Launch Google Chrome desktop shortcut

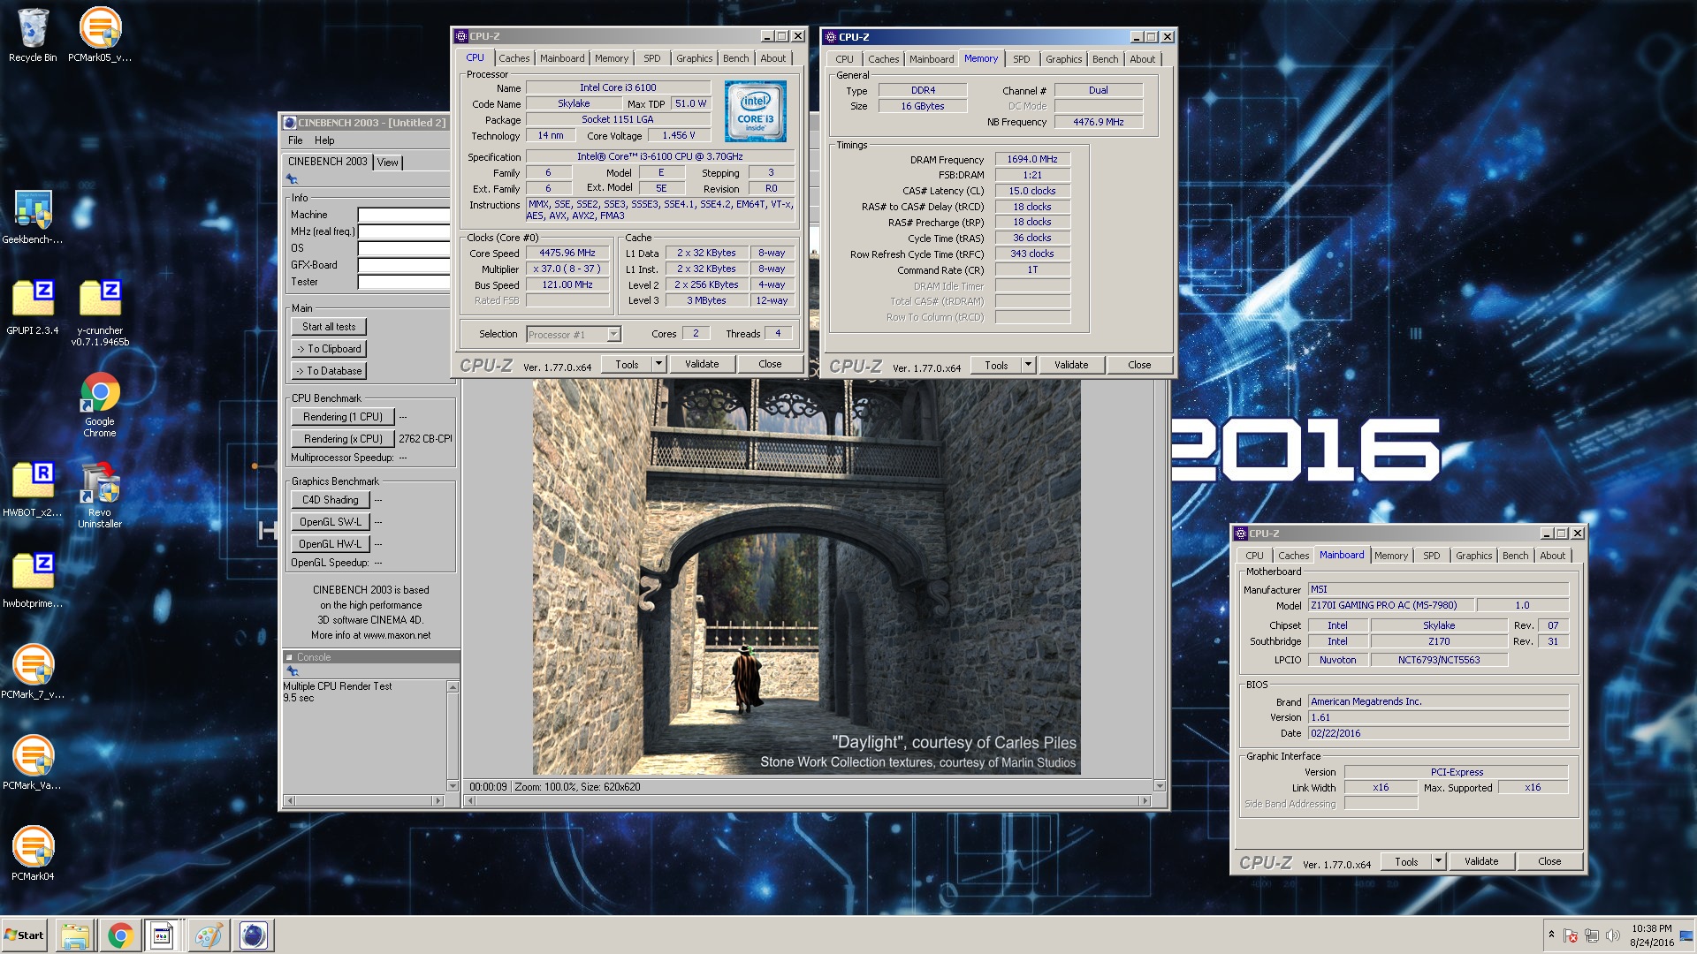(100, 405)
